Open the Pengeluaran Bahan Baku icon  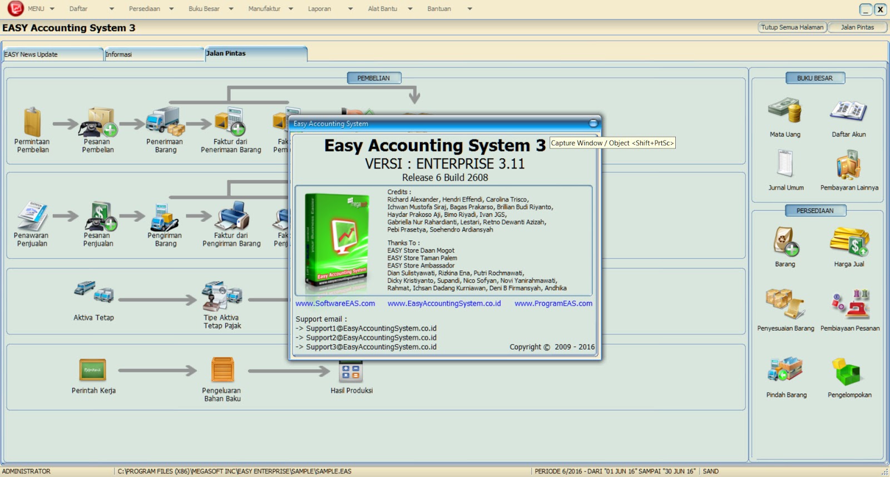pos(222,370)
